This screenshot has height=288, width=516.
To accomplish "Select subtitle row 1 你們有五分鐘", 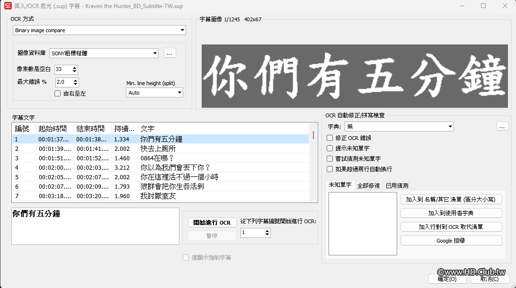I will click(x=161, y=139).
